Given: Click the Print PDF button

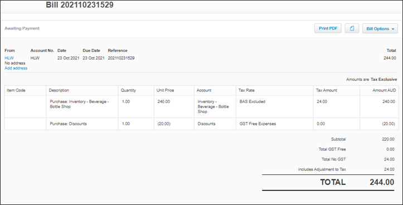Looking at the screenshot, I should click(328, 28).
